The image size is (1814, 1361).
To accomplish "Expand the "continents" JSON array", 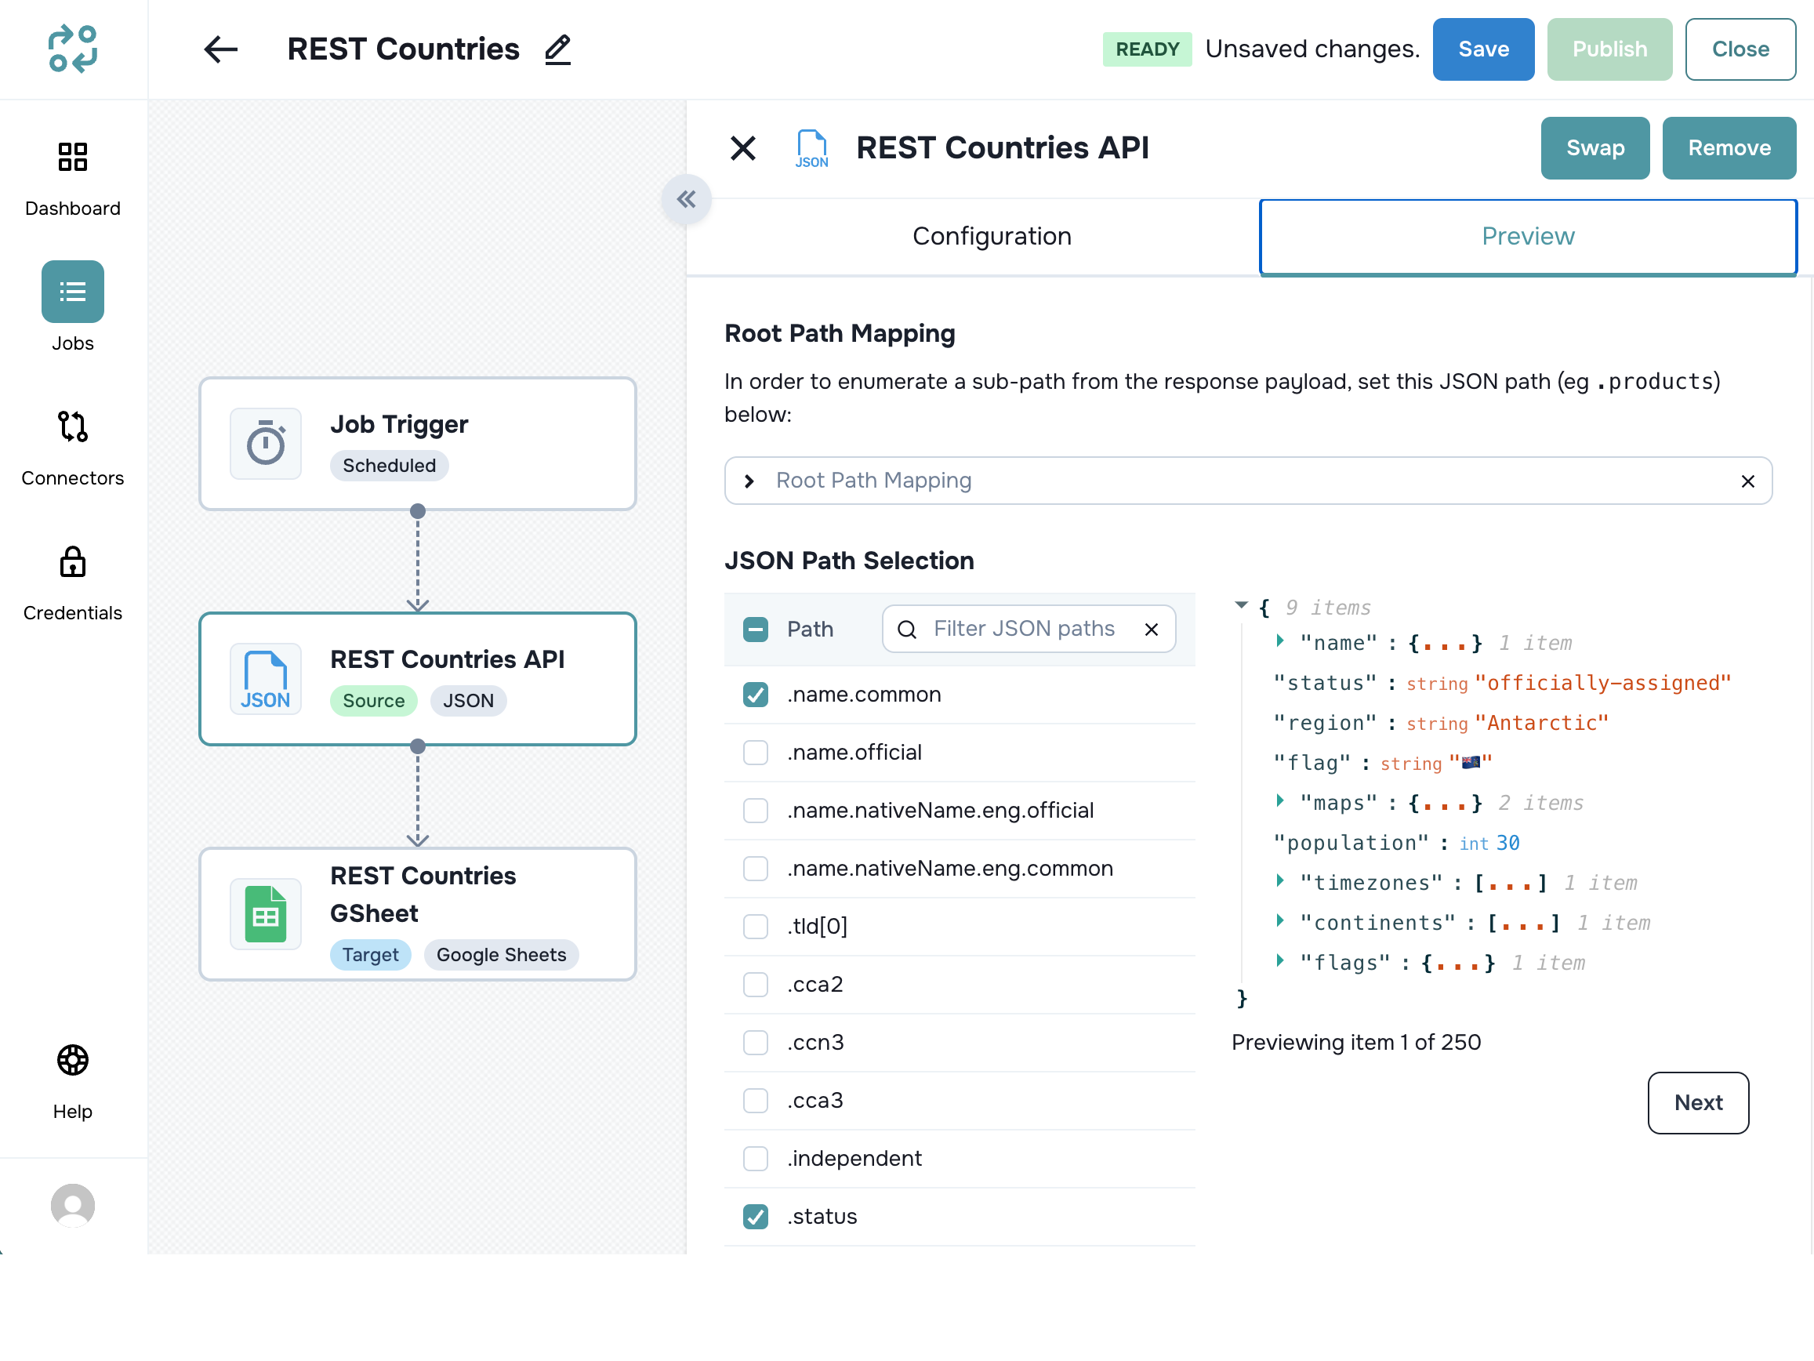I will (x=1280, y=920).
